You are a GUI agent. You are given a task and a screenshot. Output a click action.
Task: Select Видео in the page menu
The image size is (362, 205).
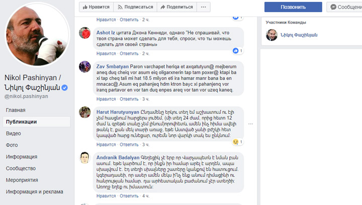(x=14, y=133)
